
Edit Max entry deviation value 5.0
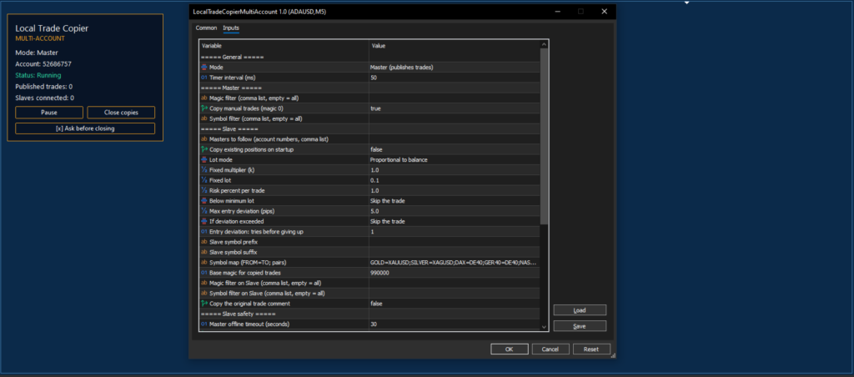coord(455,211)
